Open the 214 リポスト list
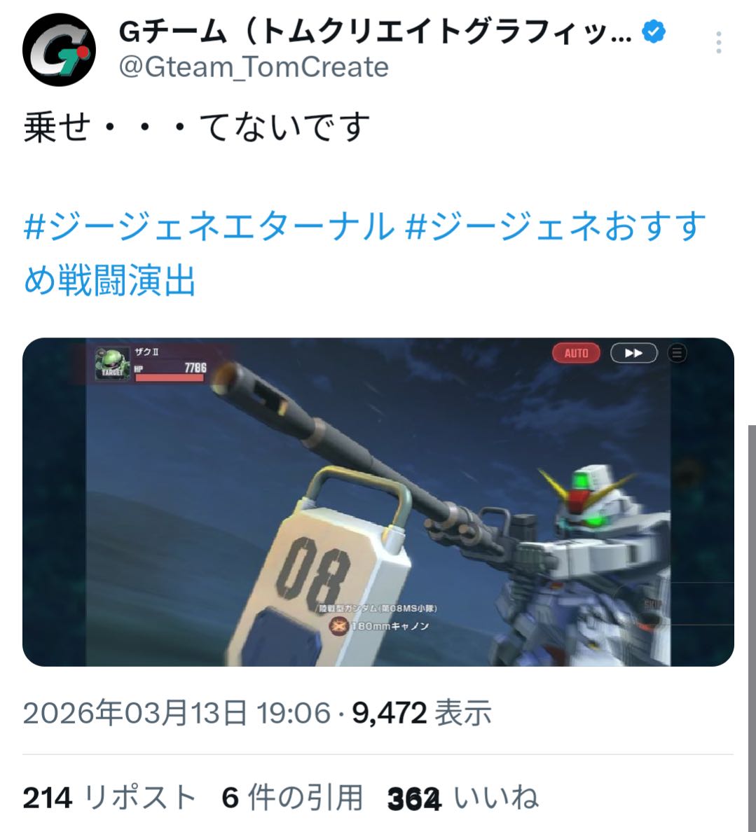This screenshot has height=832, width=756. [x=110, y=798]
